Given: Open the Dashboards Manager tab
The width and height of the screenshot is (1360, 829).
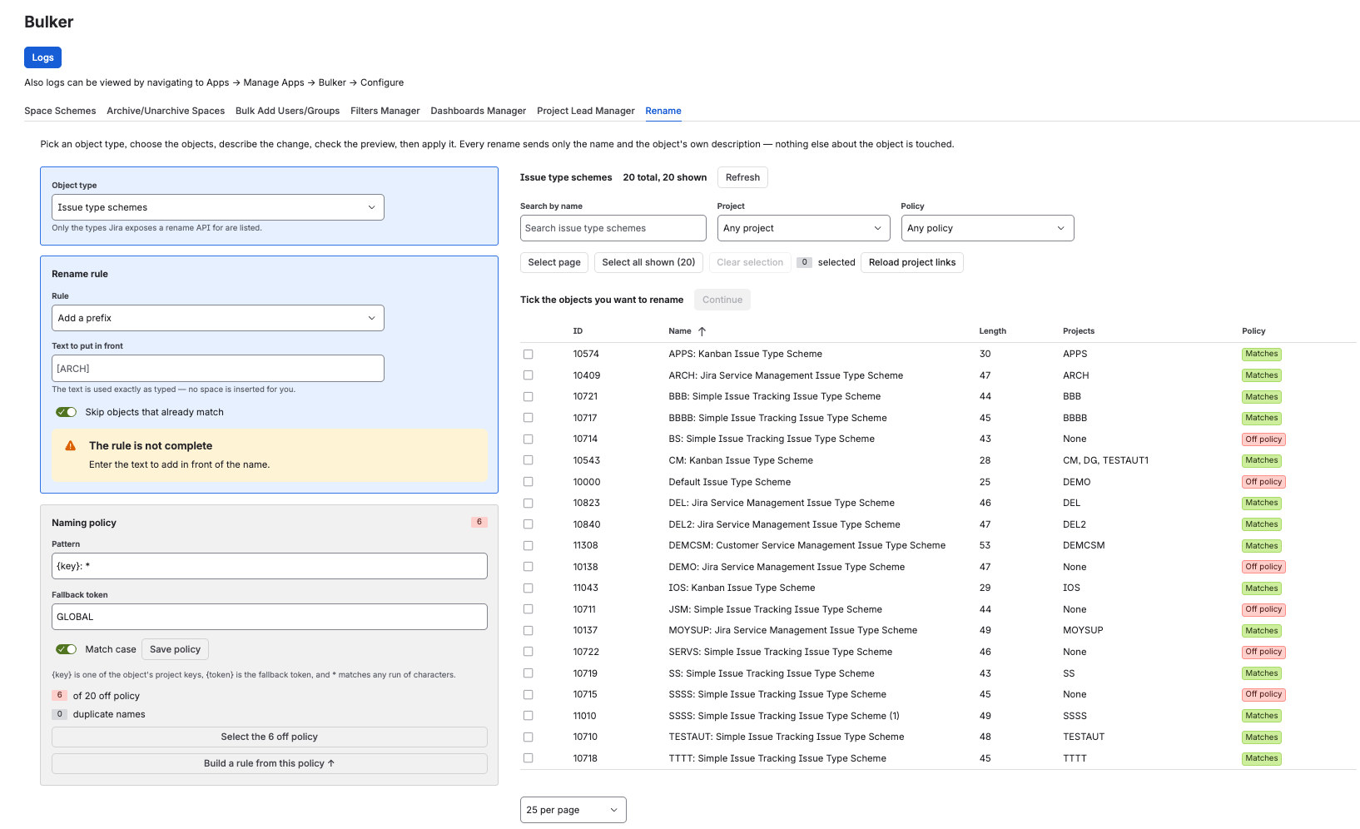Looking at the screenshot, I should click(479, 111).
